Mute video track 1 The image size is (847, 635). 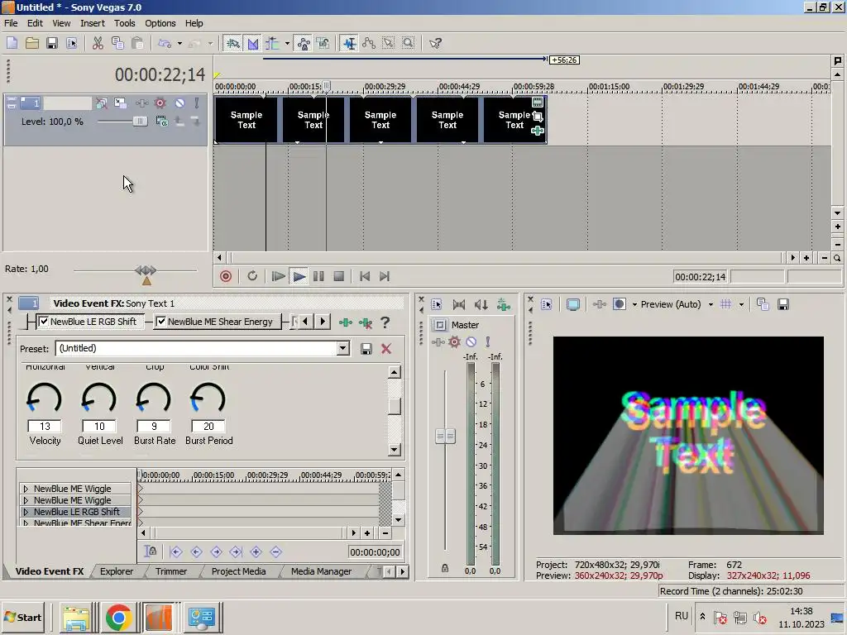[179, 103]
